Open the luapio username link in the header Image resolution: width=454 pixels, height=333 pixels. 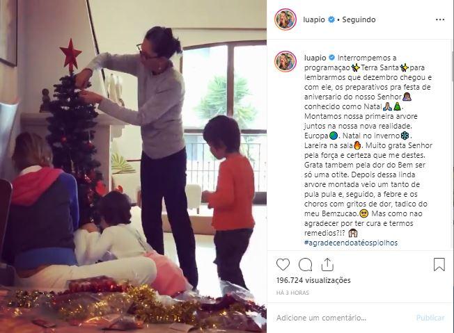[314, 19]
